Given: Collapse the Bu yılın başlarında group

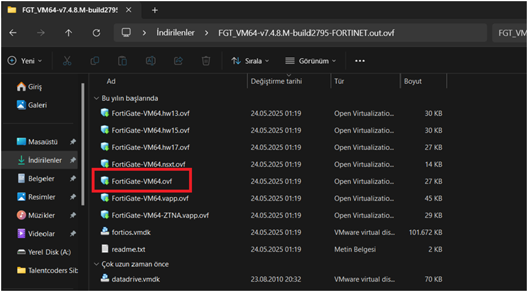Looking at the screenshot, I should coord(95,99).
